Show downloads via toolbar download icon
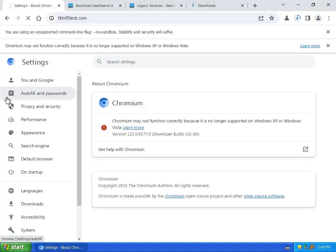Image resolution: width=336 pixels, height=252 pixels. (x=297, y=18)
